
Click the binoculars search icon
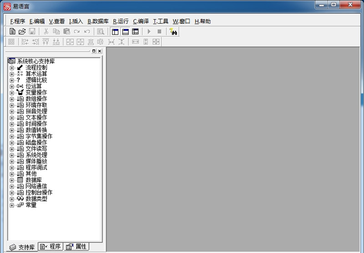[x=173, y=31]
